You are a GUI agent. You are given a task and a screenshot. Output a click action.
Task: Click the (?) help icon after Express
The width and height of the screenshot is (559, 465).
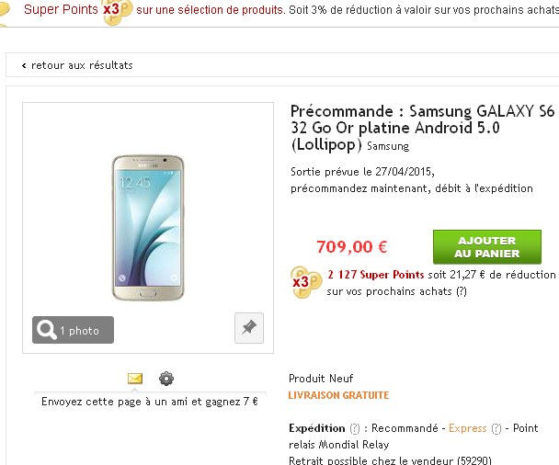pos(496,428)
